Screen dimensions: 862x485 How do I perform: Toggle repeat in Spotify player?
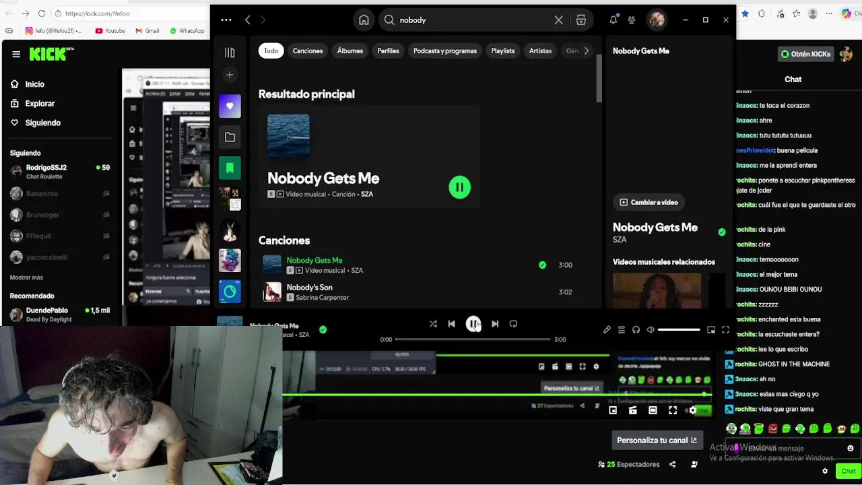513,324
